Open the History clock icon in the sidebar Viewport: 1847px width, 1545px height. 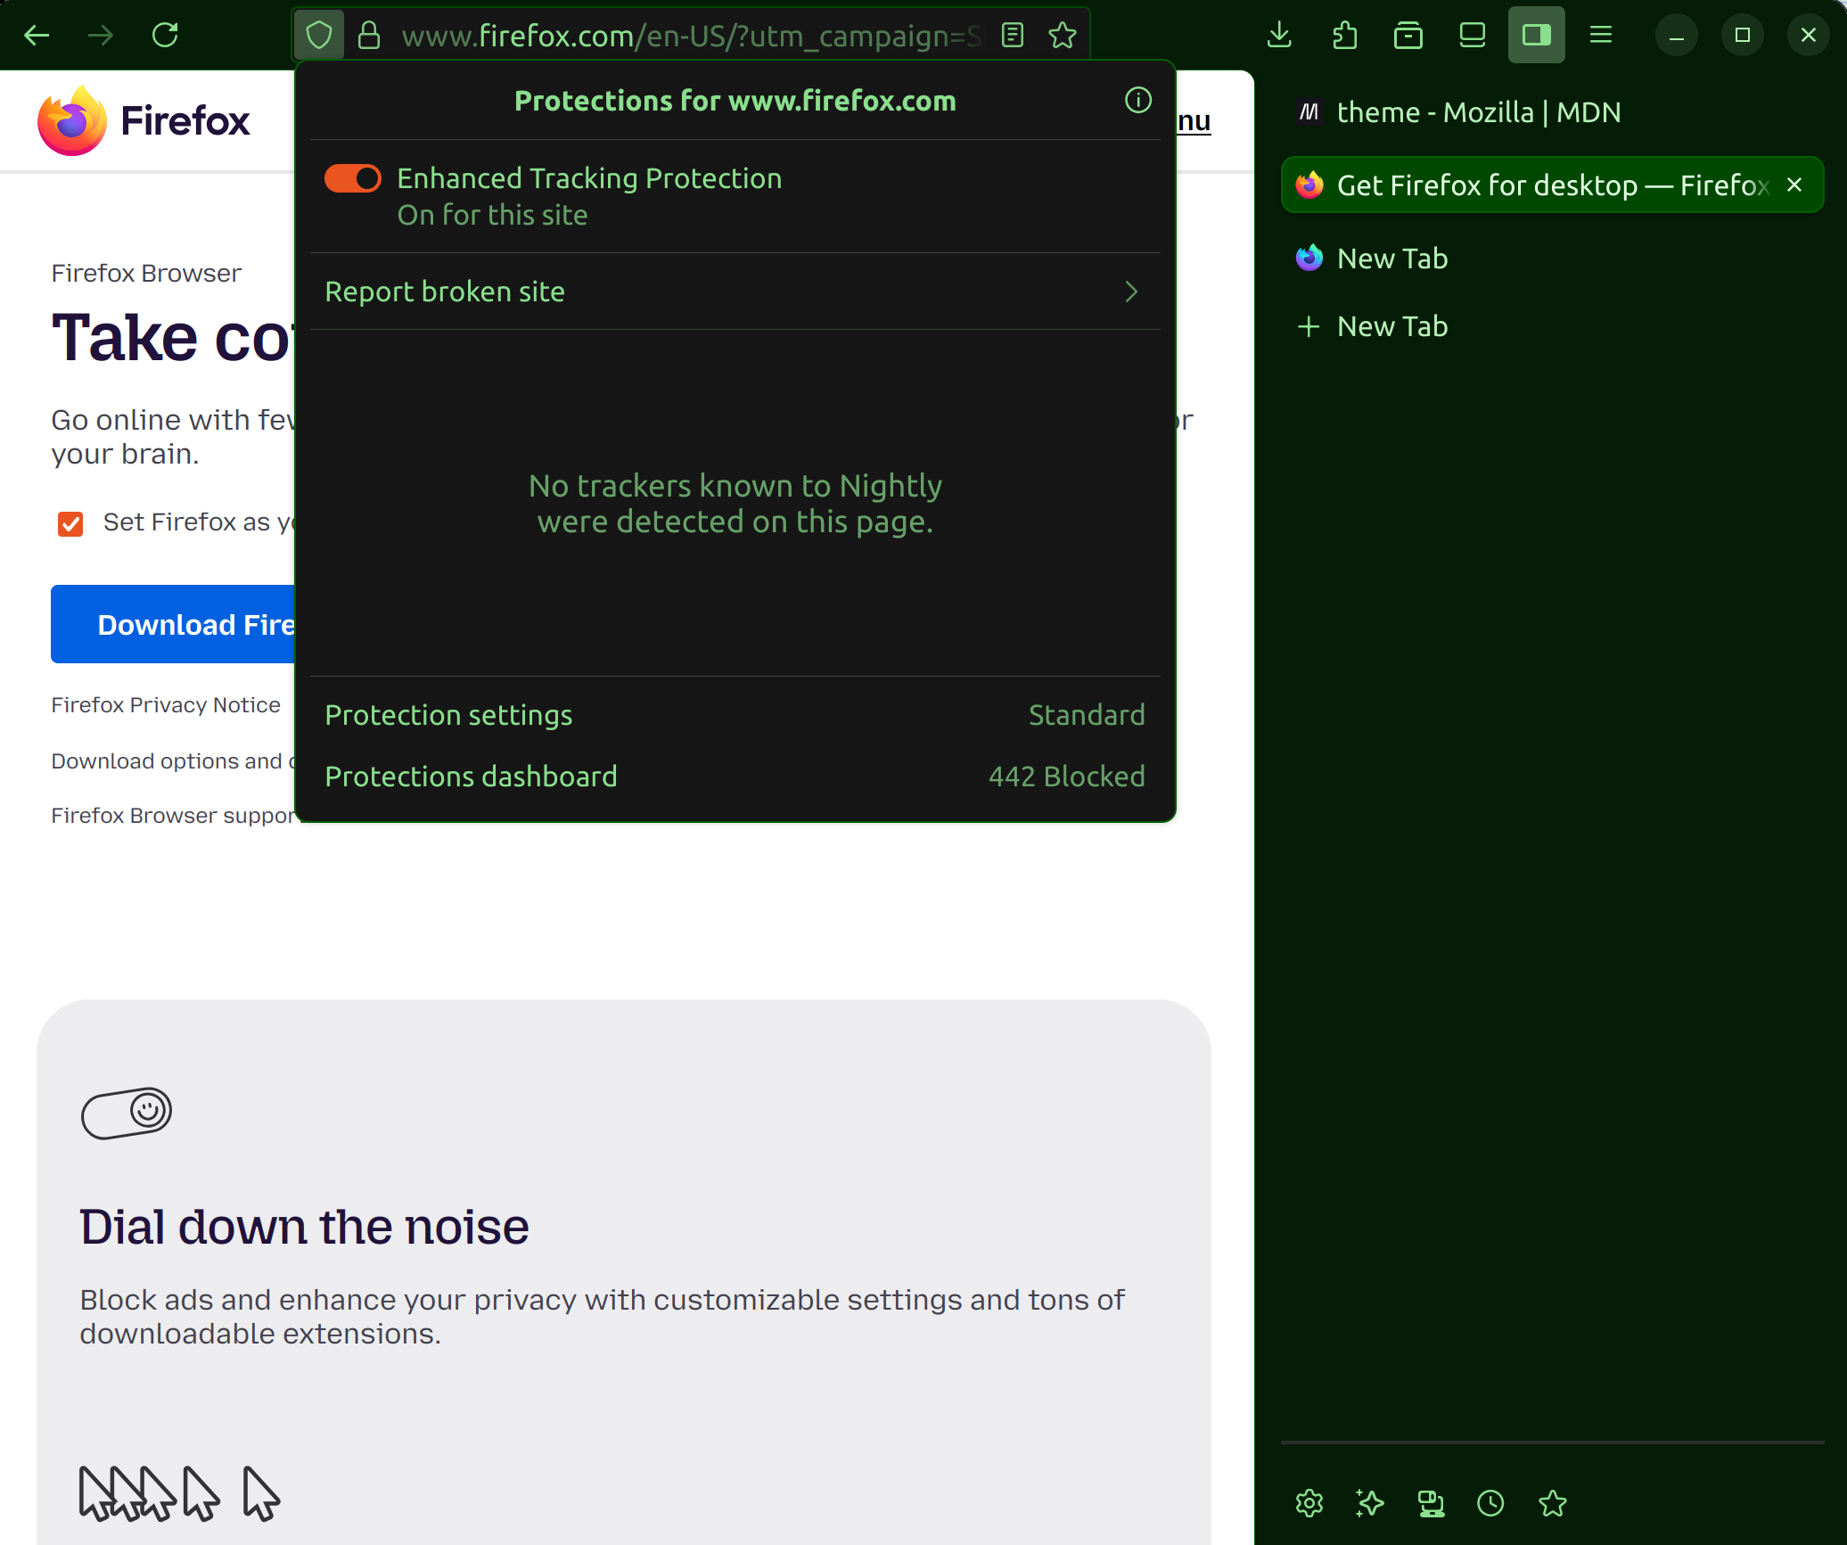[1490, 1503]
